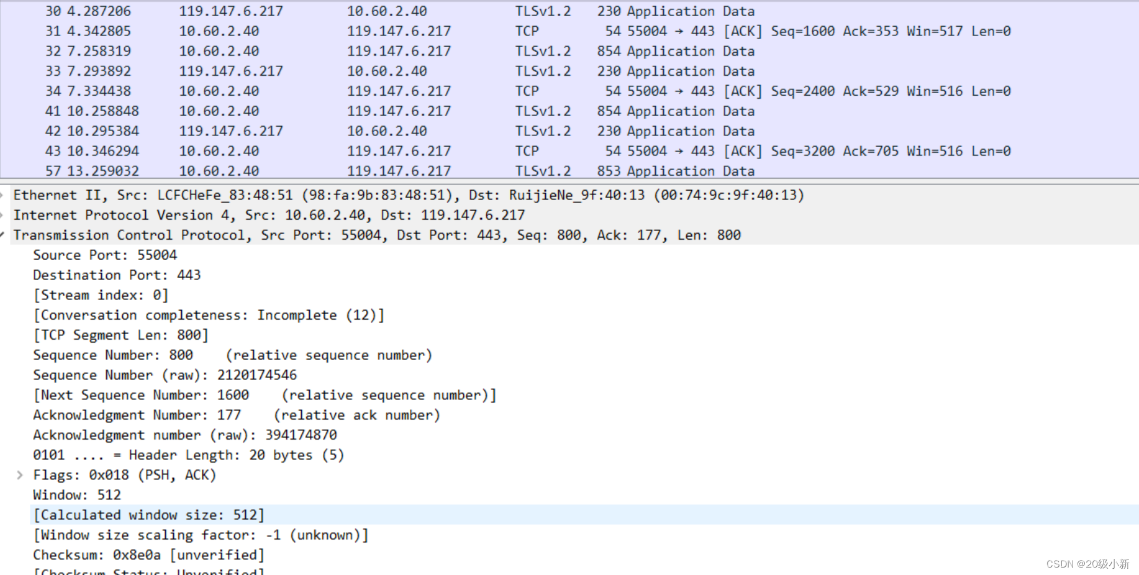
Task: Click source 119.147.6.217 in packet 33
Action: (x=231, y=71)
